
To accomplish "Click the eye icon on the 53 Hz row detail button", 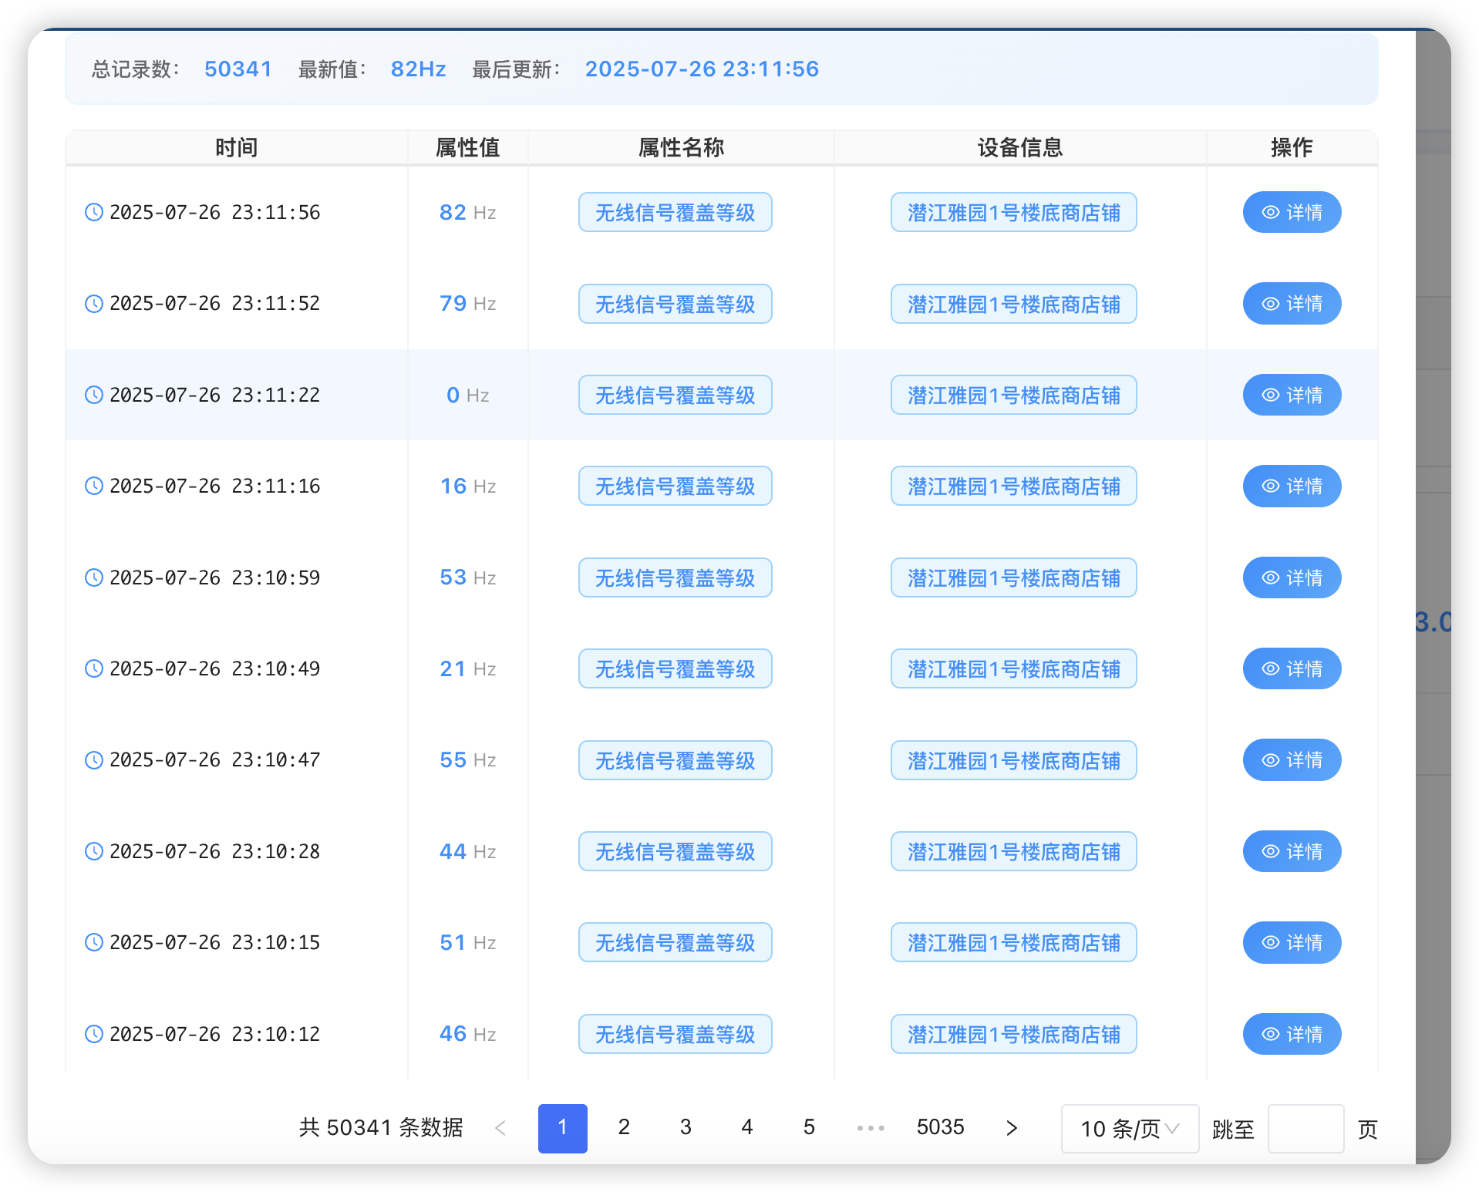I will pos(1272,577).
